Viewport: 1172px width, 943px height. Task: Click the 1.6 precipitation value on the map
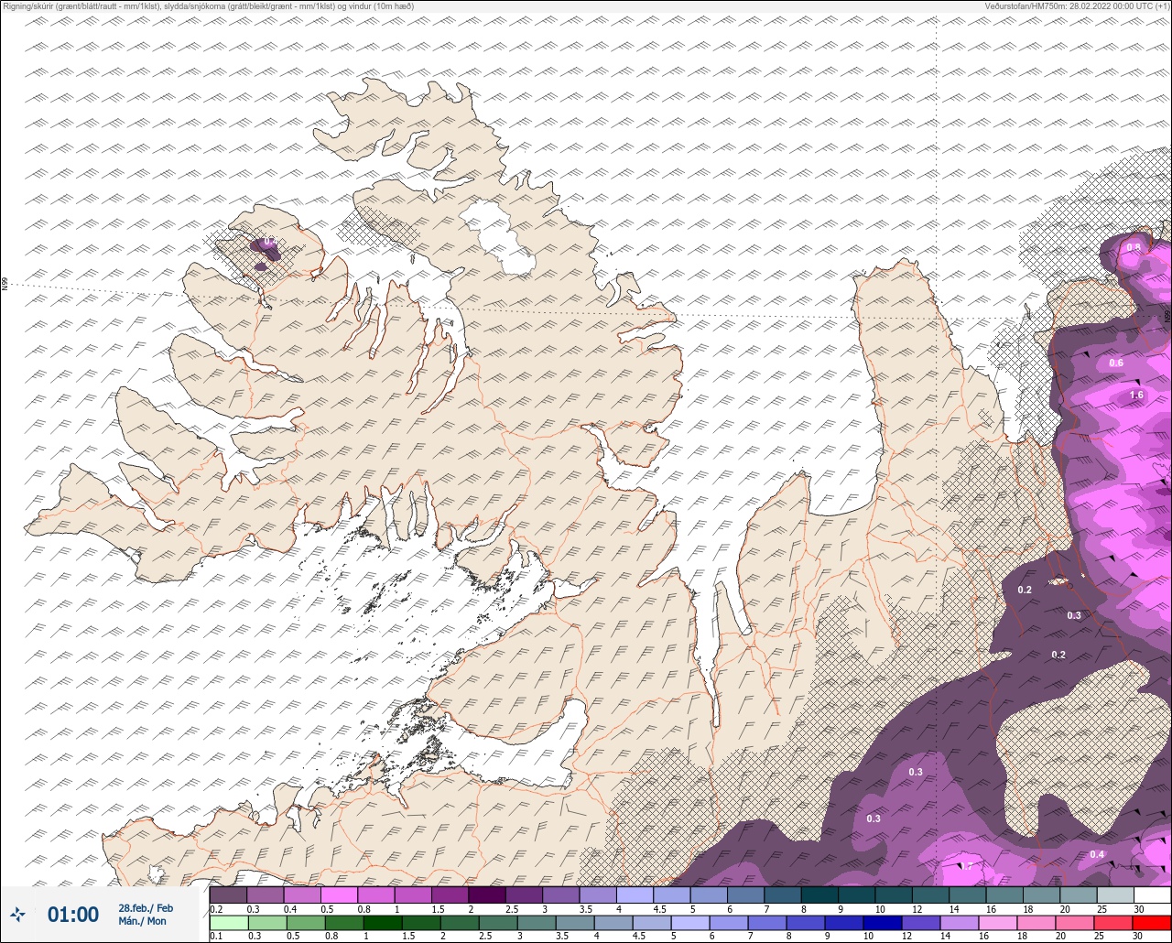tap(1136, 396)
